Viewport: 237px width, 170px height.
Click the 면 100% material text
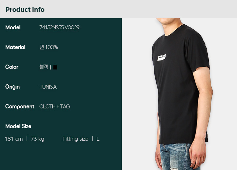pyautogui.click(x=49, y=47)
